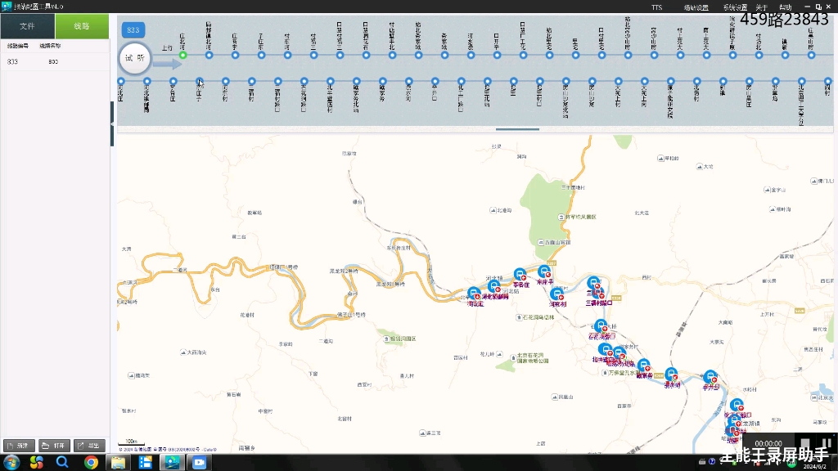Select the 石花洞路口 node on lower station line
This screenshot has width=838, height=471.
(304, 81)
